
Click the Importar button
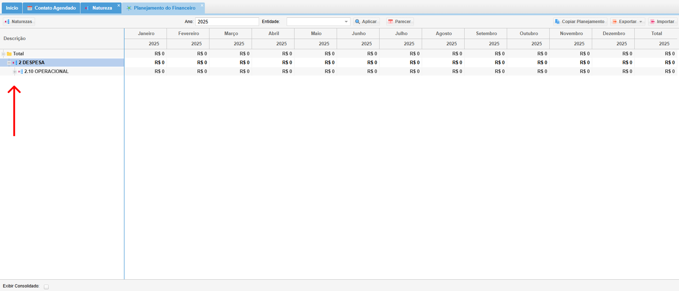pyautogui.click(x=663, y=22)
